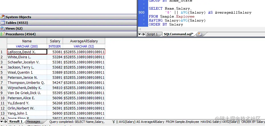Screen dimensions: 265x126
Task: Click the VARCHAR (52) type label
Action: [84, 46]
